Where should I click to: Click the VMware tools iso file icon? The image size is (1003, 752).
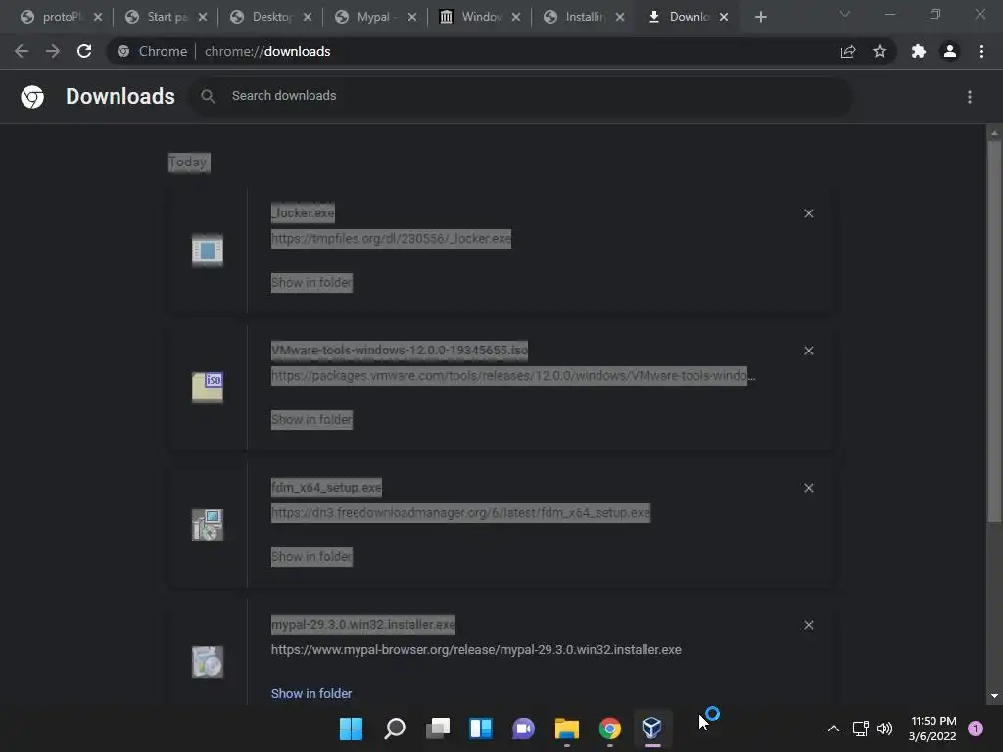point(208,388)
